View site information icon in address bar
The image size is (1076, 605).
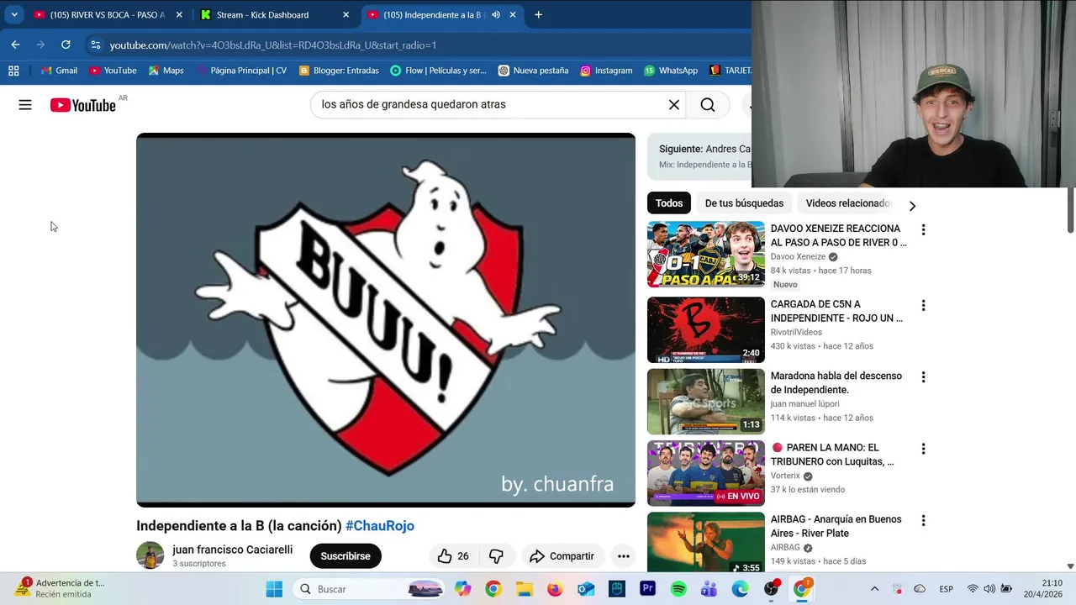[x=96, y=45]
